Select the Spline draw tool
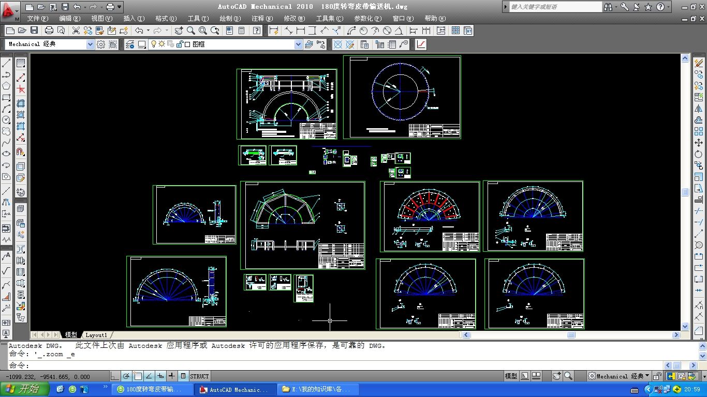The height and width of the screenshot is (397, 707). [6, 143]
